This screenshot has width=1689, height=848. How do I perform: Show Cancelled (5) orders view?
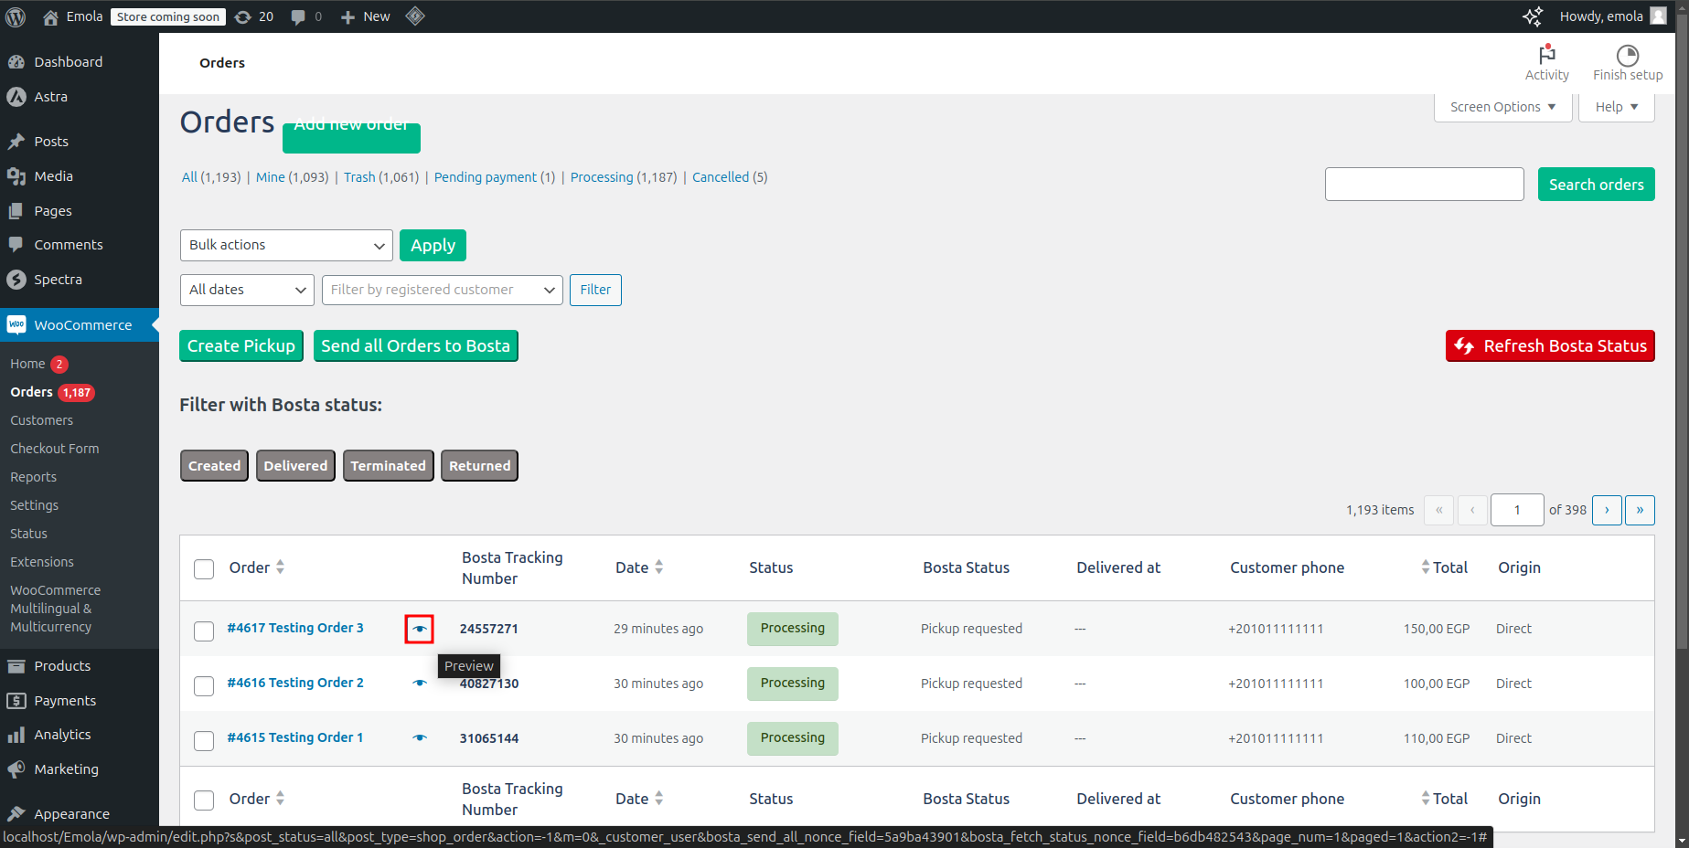[x=730, y=177]
